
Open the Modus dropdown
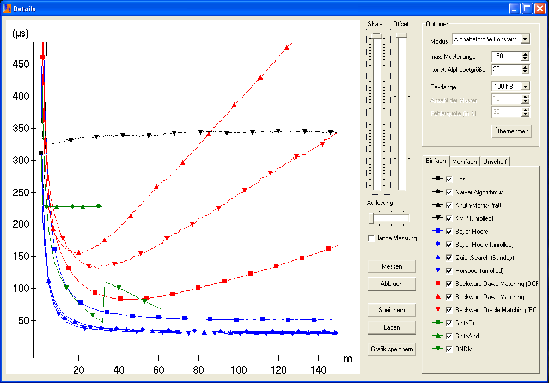coord(525,39)
